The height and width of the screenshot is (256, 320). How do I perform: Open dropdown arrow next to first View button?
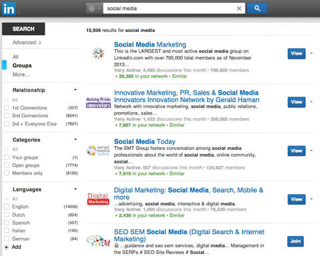pos(311,53)
